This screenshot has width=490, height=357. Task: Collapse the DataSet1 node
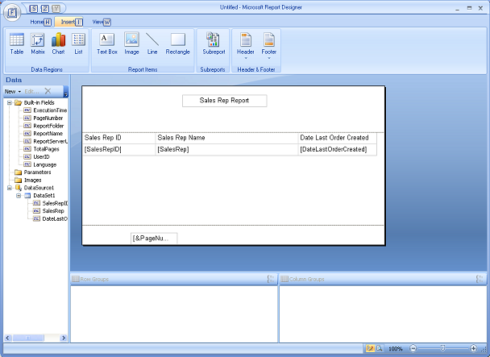pyautogui.click(x=19, y=195)
